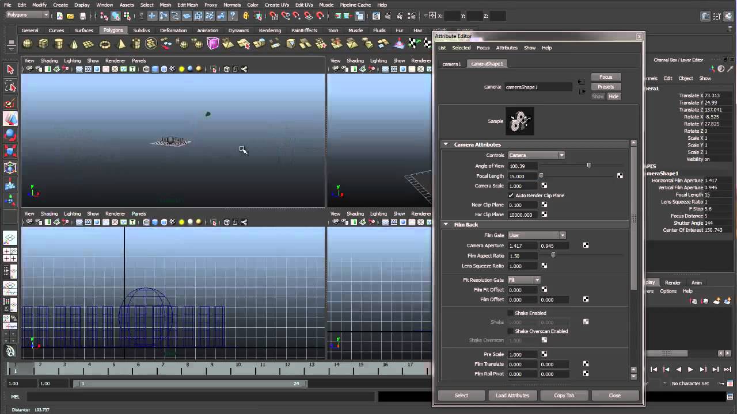Click the yellow light sphere in top-left viewport toolbar
Image resolution: width=737 pixels, height=414 pixels.
pos(181,69)
